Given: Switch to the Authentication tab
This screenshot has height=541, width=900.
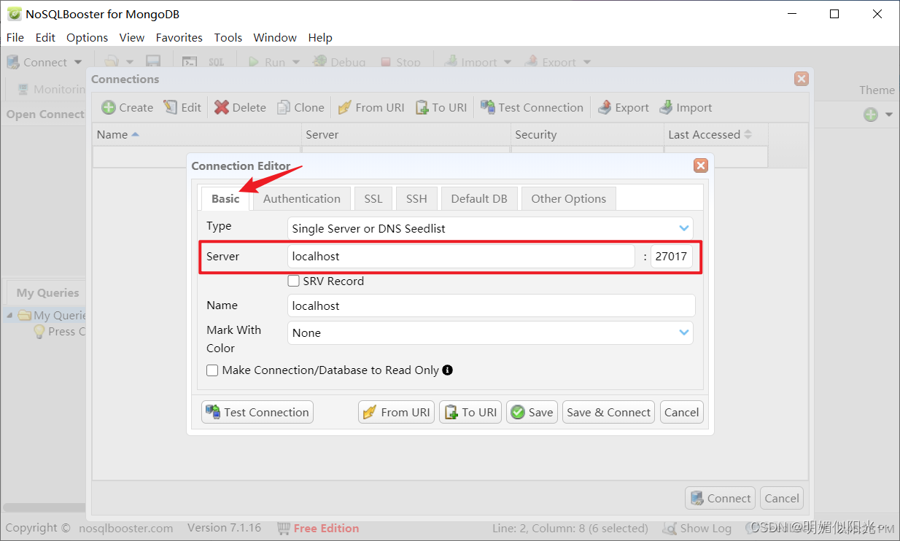Looking at the screenshot, I should [302, 198].
